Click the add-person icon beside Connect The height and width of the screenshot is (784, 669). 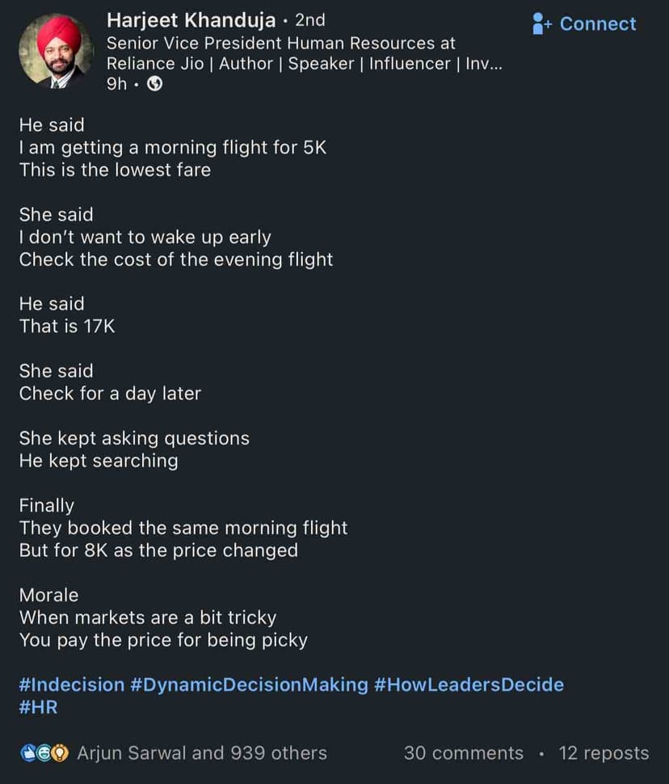click(x=541, y=23)
